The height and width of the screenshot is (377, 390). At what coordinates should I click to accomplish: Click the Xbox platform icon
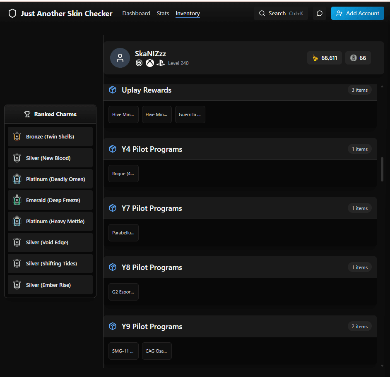150,63
